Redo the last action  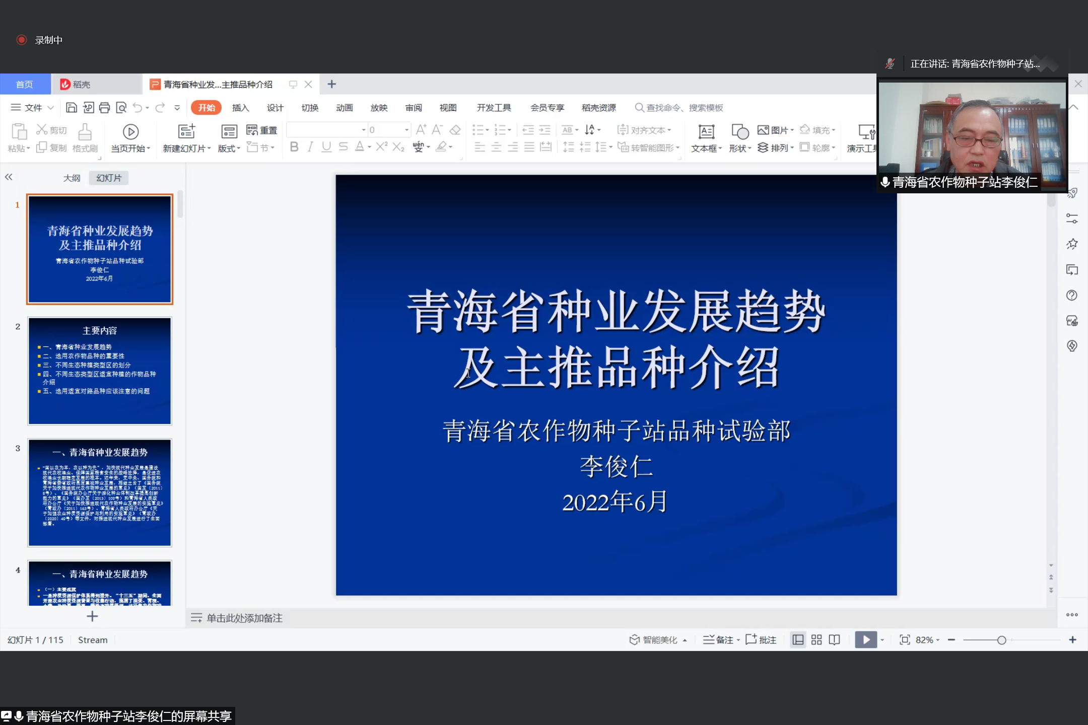tap(160, 108)
